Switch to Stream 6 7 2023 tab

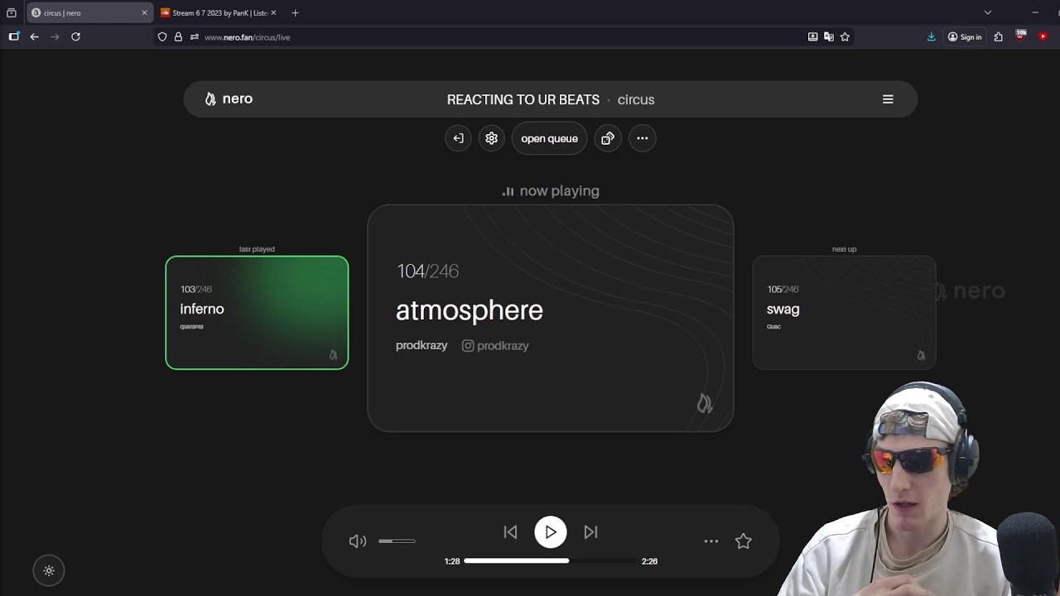point(219,12)
